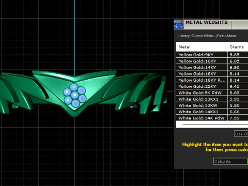Image resolution: width=248 pixels, height=186 pixels.
Task: Click the Grams column header
Action: click(x=237, y=47)
